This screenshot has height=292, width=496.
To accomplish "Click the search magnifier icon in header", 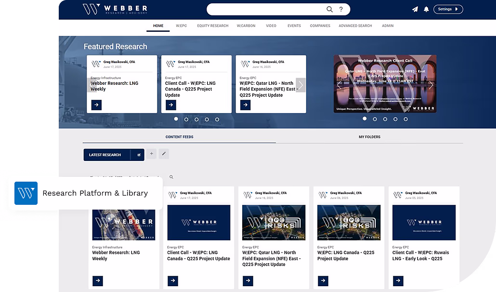I will click(x=329, y=9).
